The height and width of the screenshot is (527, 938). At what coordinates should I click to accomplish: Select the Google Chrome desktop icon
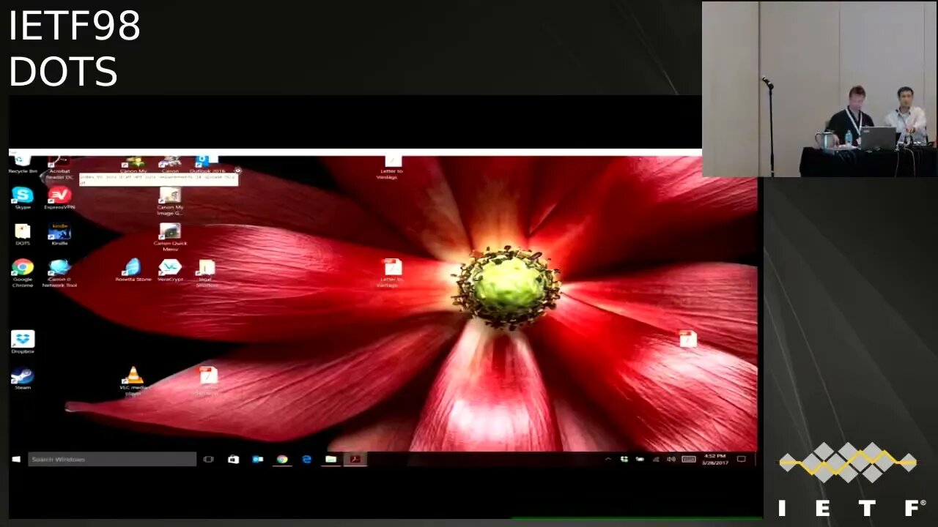[x=23, y=273]
